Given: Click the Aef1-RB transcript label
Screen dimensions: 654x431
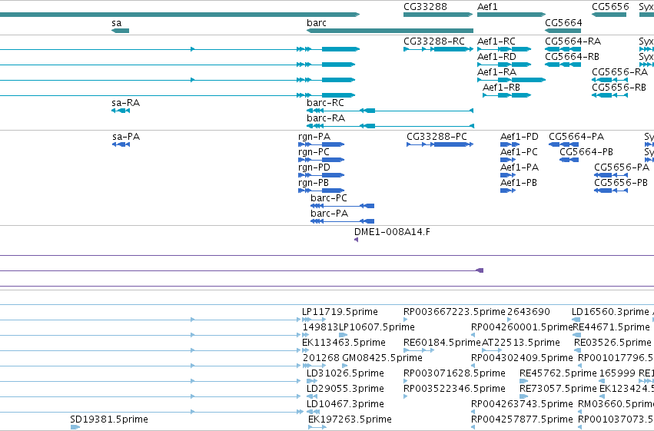Looking at the screenshot, I should tap(501, 88).
